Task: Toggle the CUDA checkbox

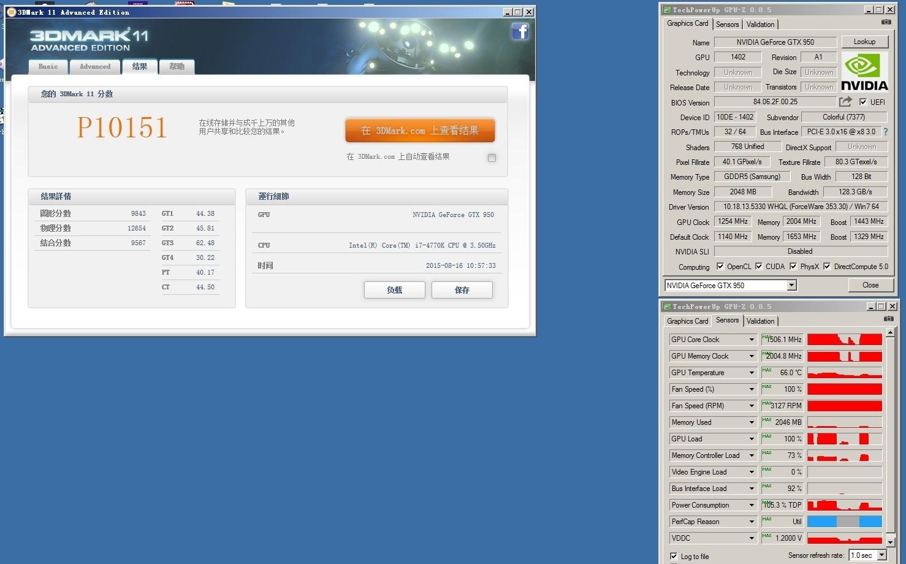Action: coord(759,266)
